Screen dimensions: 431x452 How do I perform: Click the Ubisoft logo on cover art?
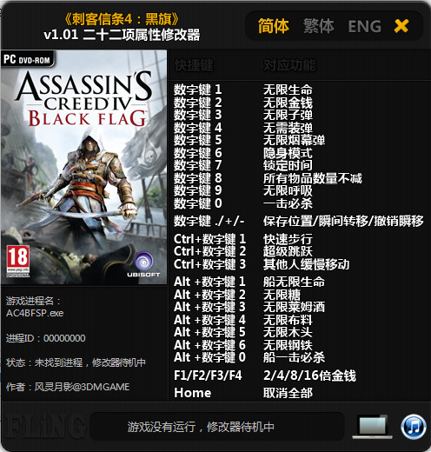click(x=143, y=263)
